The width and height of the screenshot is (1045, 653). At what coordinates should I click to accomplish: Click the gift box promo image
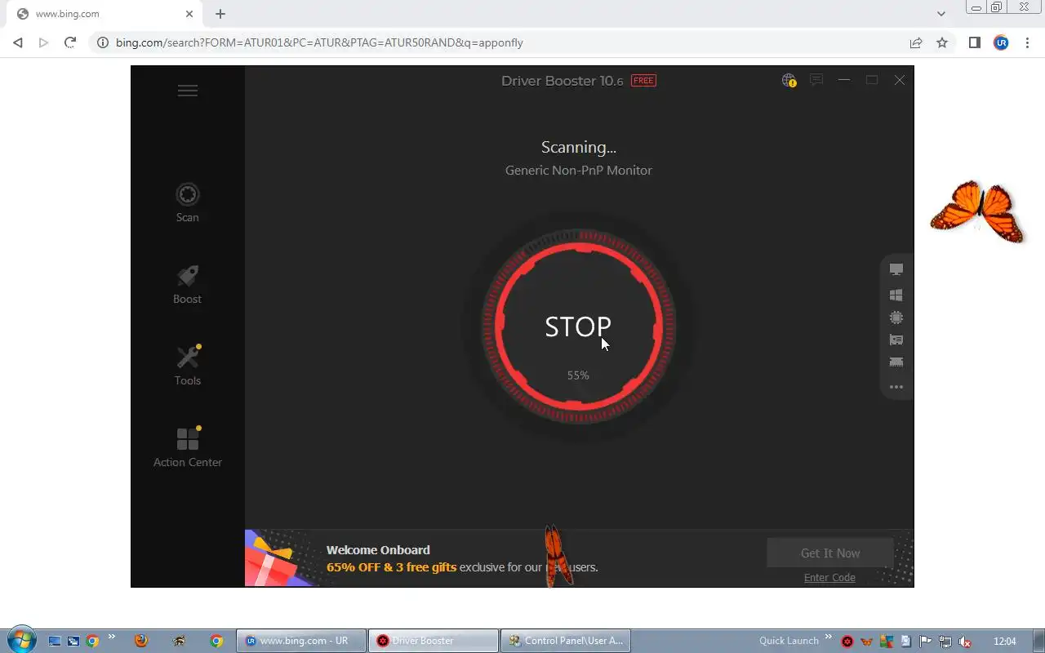click(x=276, y=558)
